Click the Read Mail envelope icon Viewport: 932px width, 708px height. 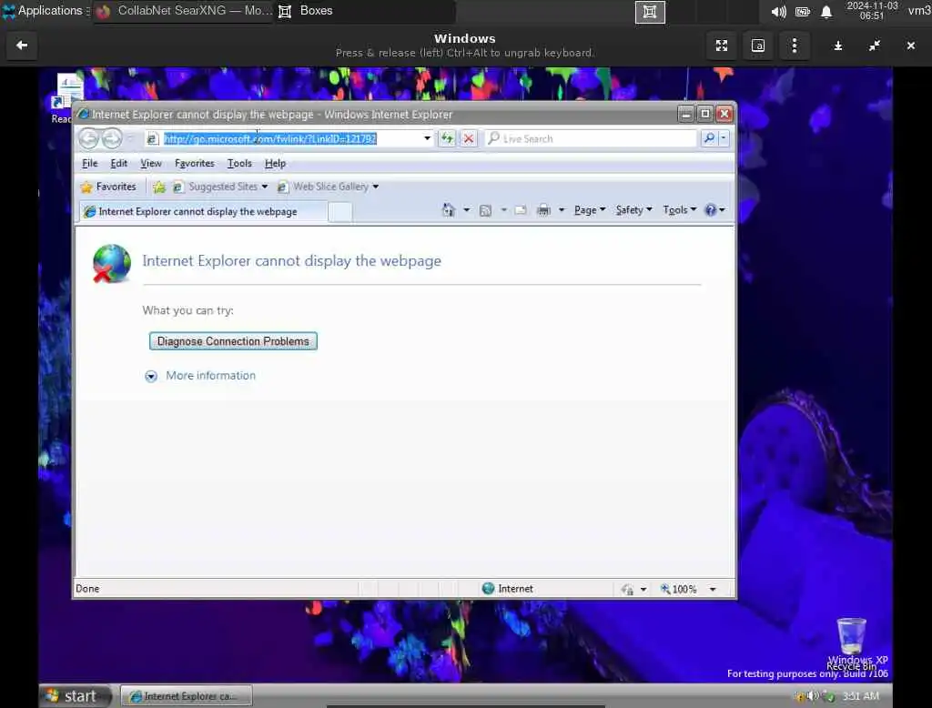pos(521,210)
